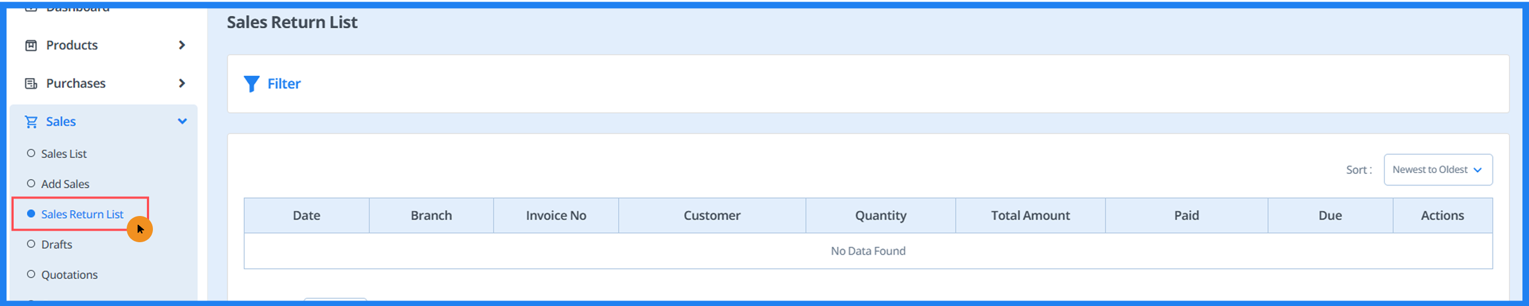Click the Purchases receipt icon in sidebar
1529x306 pixels.
click(x=31, y=83)
